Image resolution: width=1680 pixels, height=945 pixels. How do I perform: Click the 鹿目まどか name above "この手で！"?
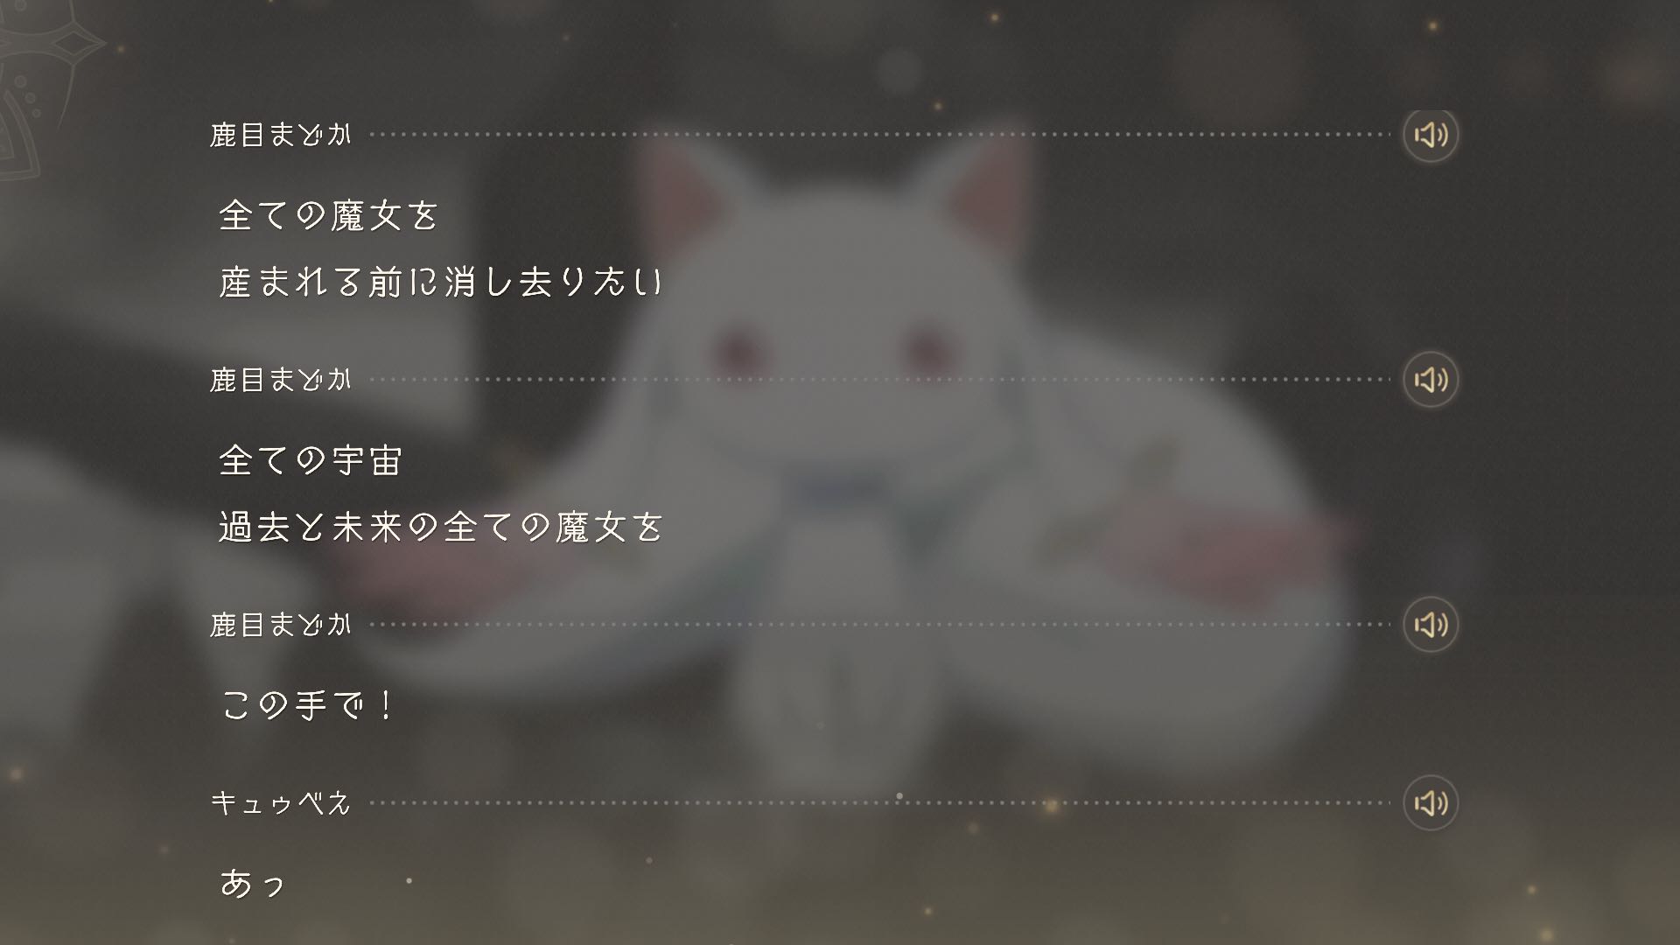click(x=280, y=625)
